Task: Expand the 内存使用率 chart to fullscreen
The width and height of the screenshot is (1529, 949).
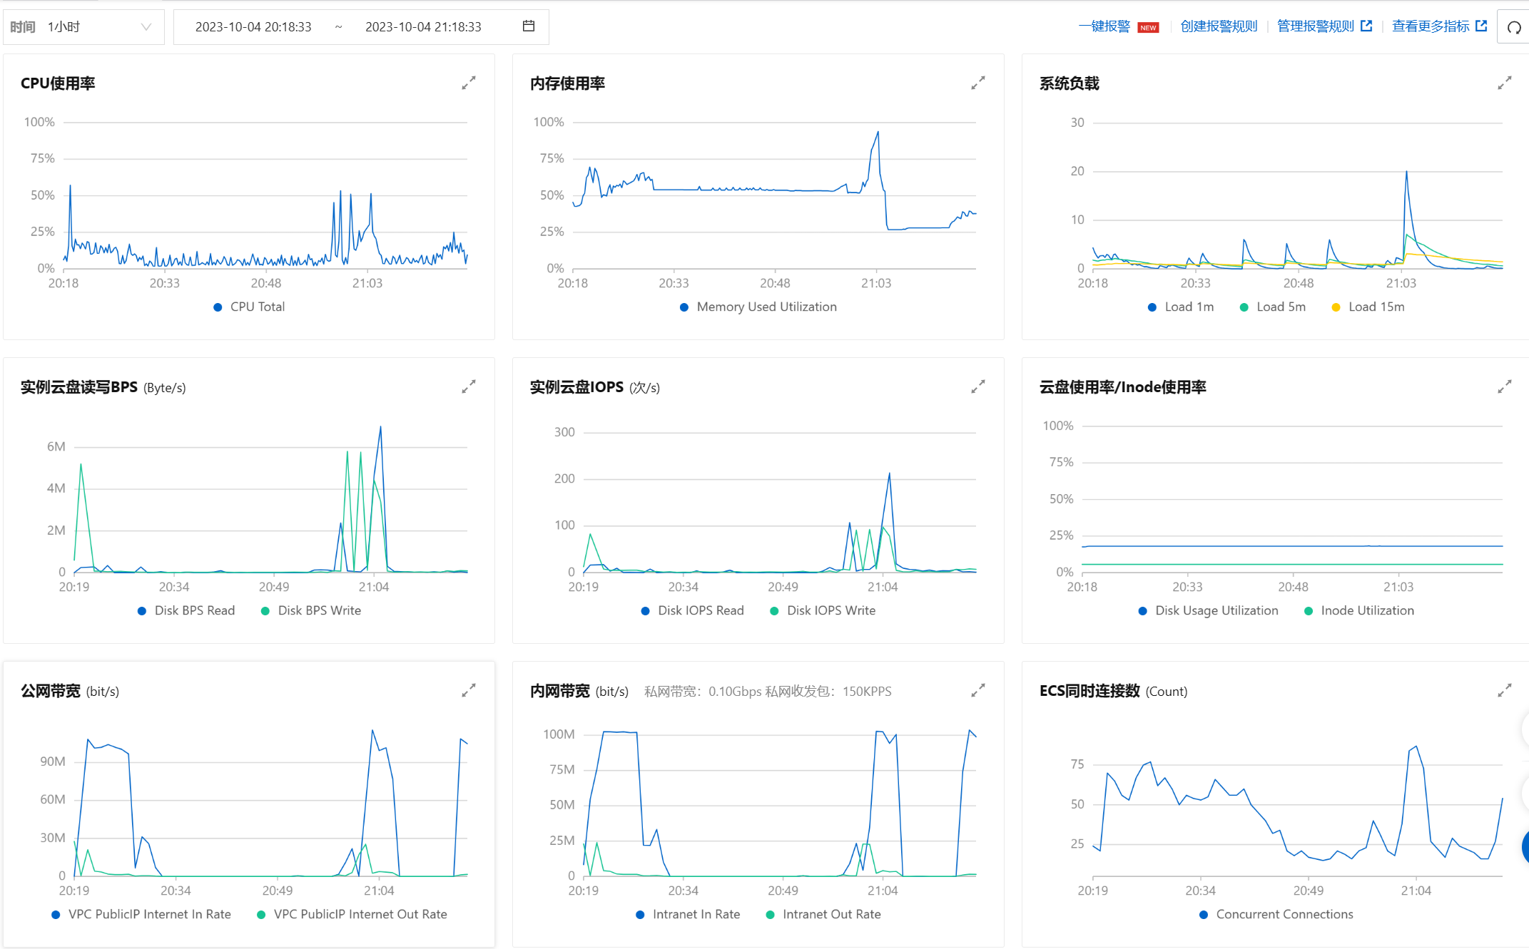Action: point(977,83)
